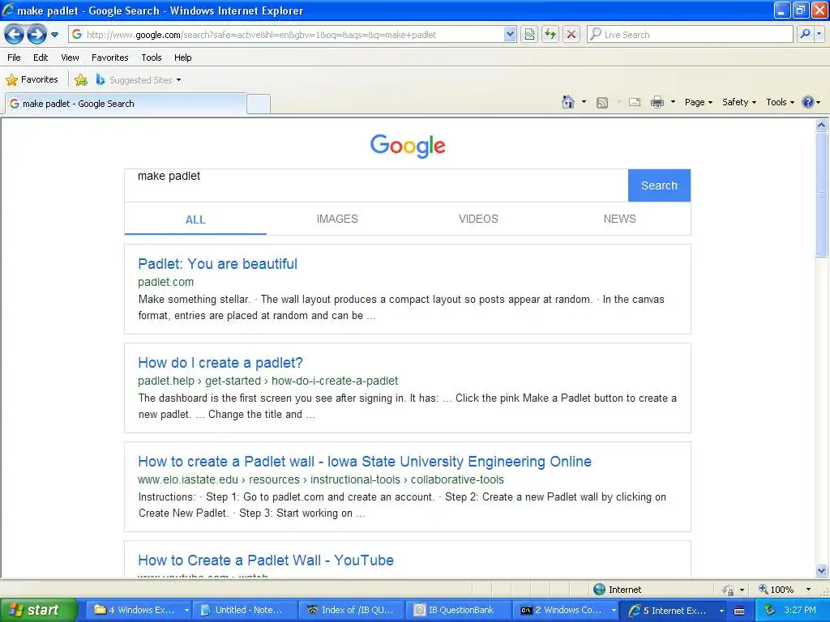This screenshot has height=622, width=830.
Task: Open the Help menu
Action: click(x=182, y=58)
